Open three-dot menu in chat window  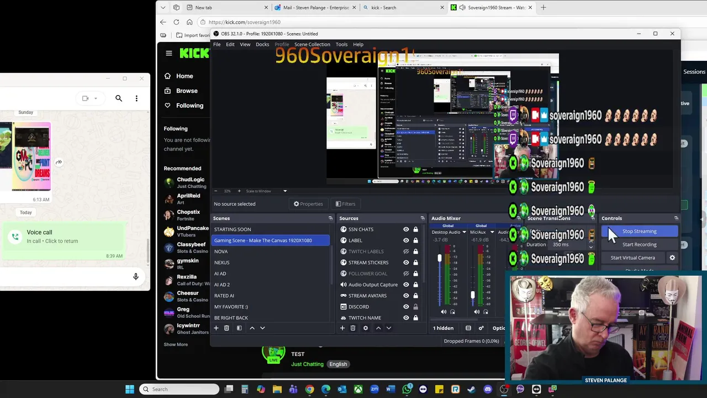coord(136,98)
